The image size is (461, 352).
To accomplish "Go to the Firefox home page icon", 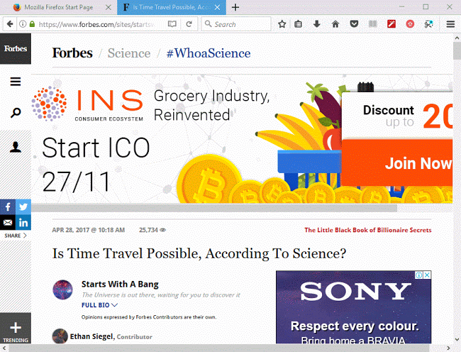I will [x=335, y=24].
